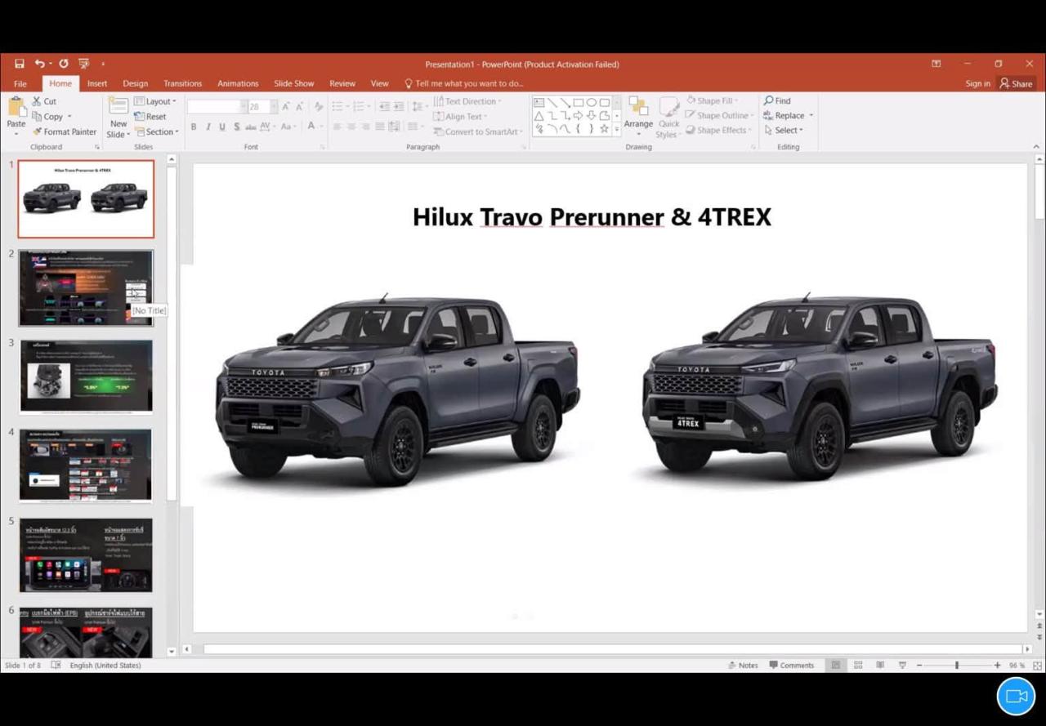Switch to the Animations tab
The width and height of the screenshot is (1046, 726).
(238, 83)
